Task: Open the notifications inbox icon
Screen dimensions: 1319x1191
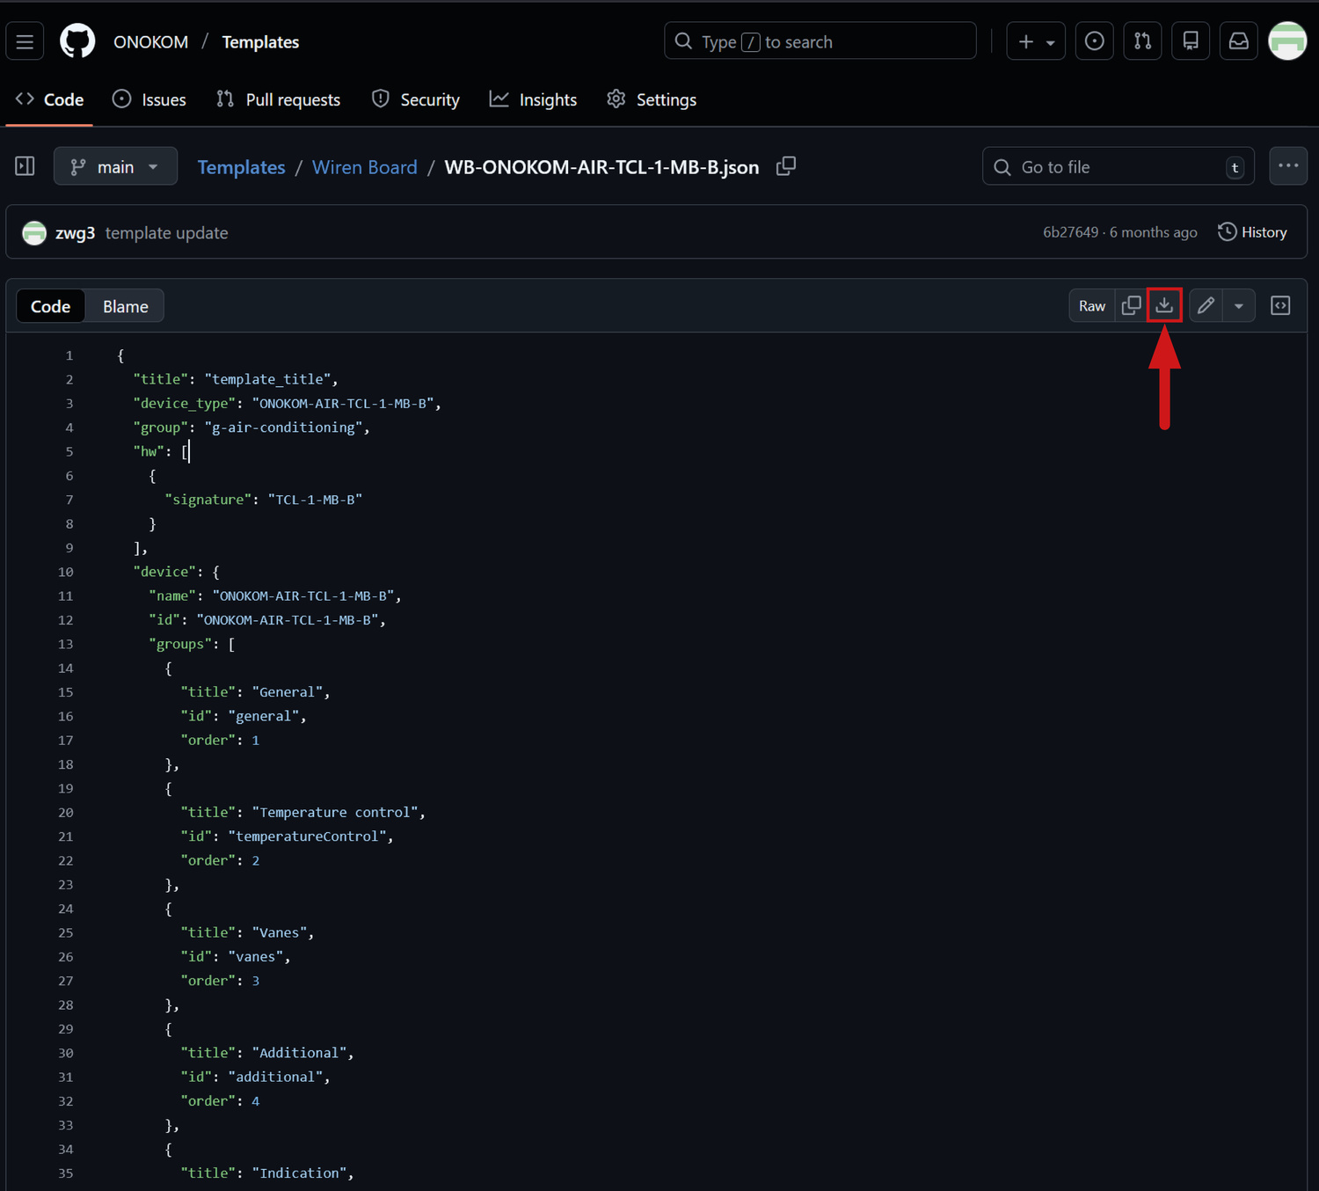Action: 1238,41
